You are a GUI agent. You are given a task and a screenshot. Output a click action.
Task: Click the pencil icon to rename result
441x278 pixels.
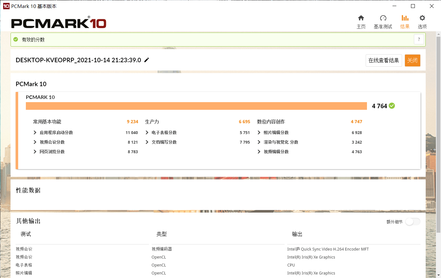coord(147,60)
